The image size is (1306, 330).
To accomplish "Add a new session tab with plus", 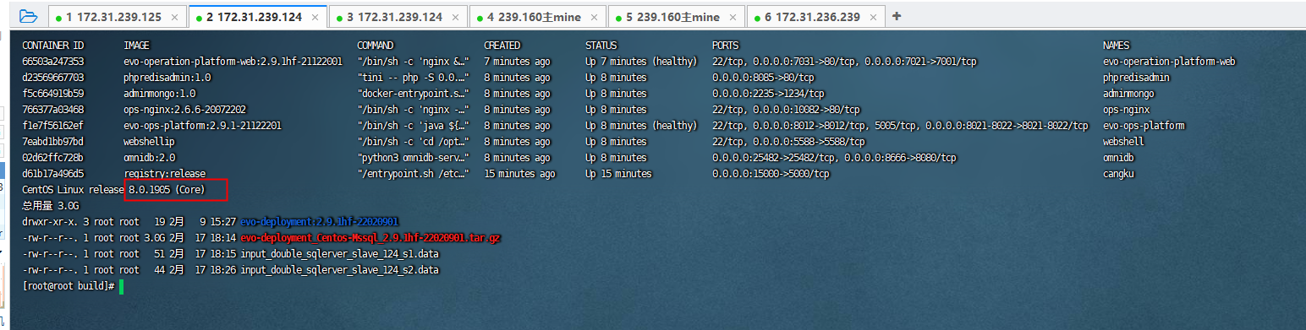I will (x=897, y=16).
